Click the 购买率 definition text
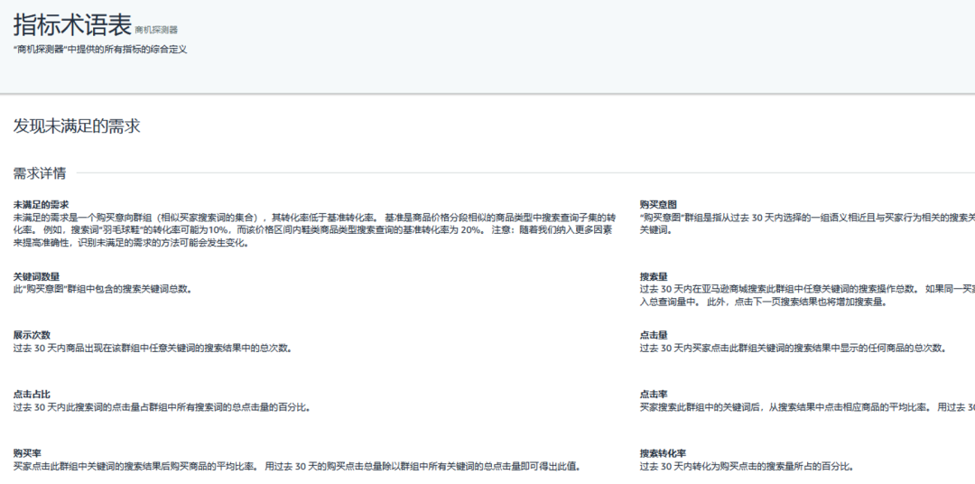 click(x=296, y=467)
